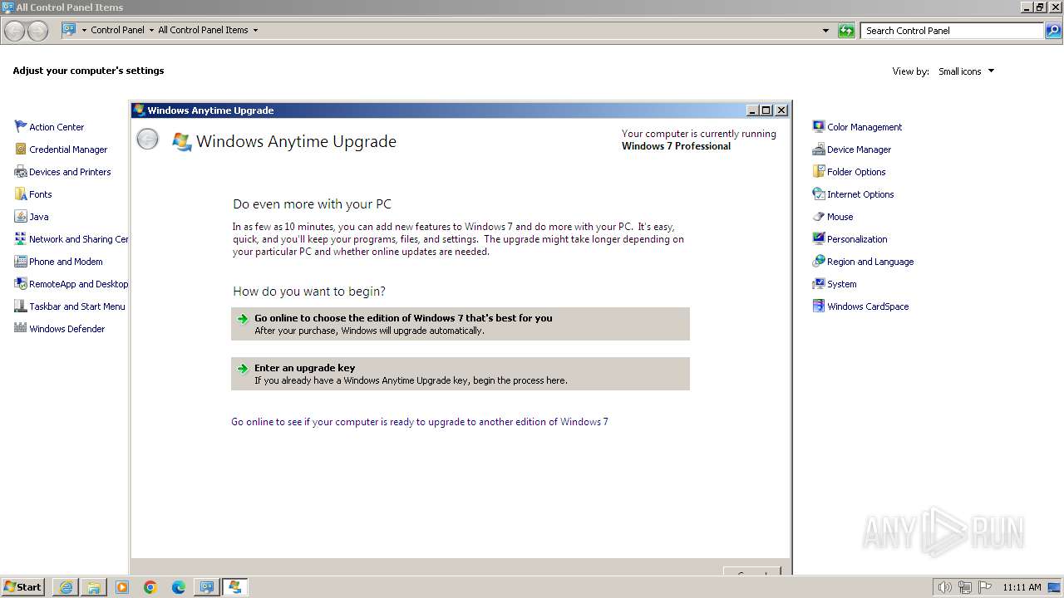Expand the View by Small icons dropdown
The image size is (1064, 598).
(991, 71)
